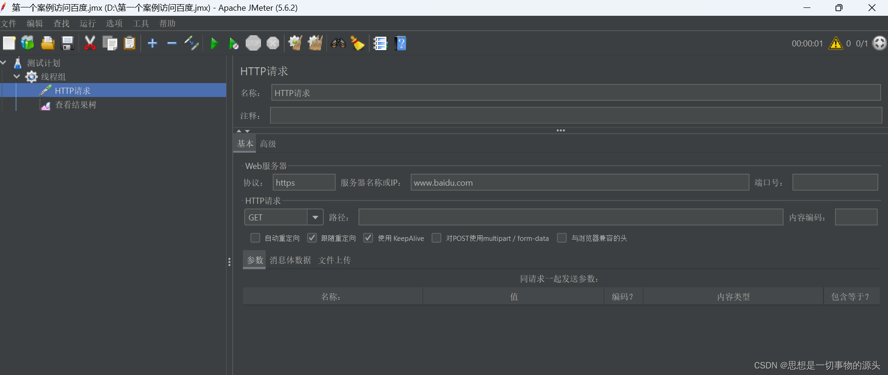Viewport: 888px width, 375px height.
Task: Collapse all tree nodes with minus icon
Action: 172,43
